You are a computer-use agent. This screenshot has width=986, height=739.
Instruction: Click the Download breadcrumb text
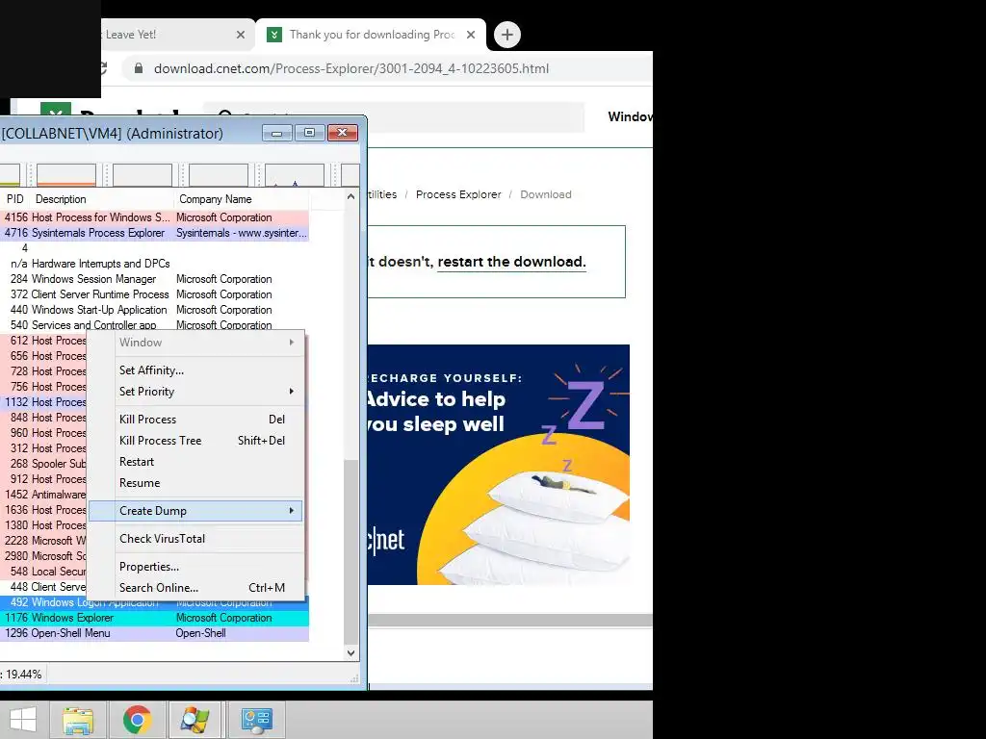[545, 194]
